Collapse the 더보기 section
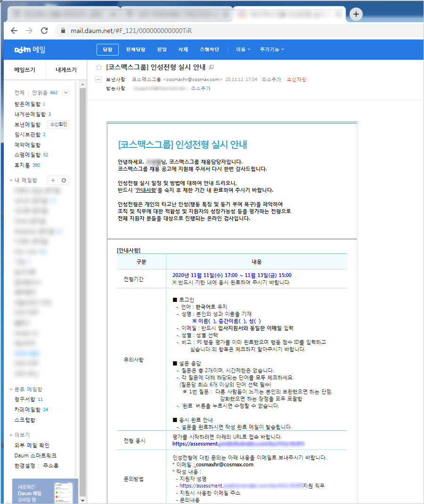 [x=11, y=435]
